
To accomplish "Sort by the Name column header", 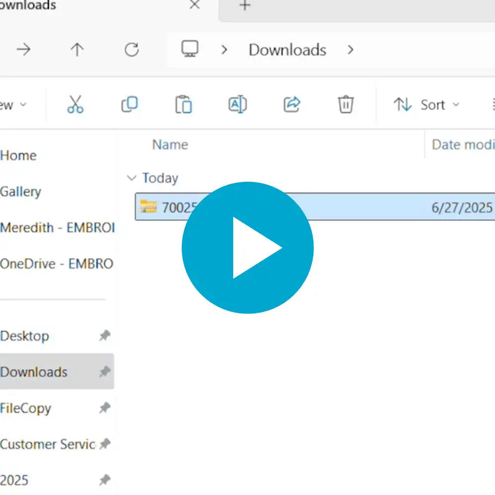I will pos(170,145).
